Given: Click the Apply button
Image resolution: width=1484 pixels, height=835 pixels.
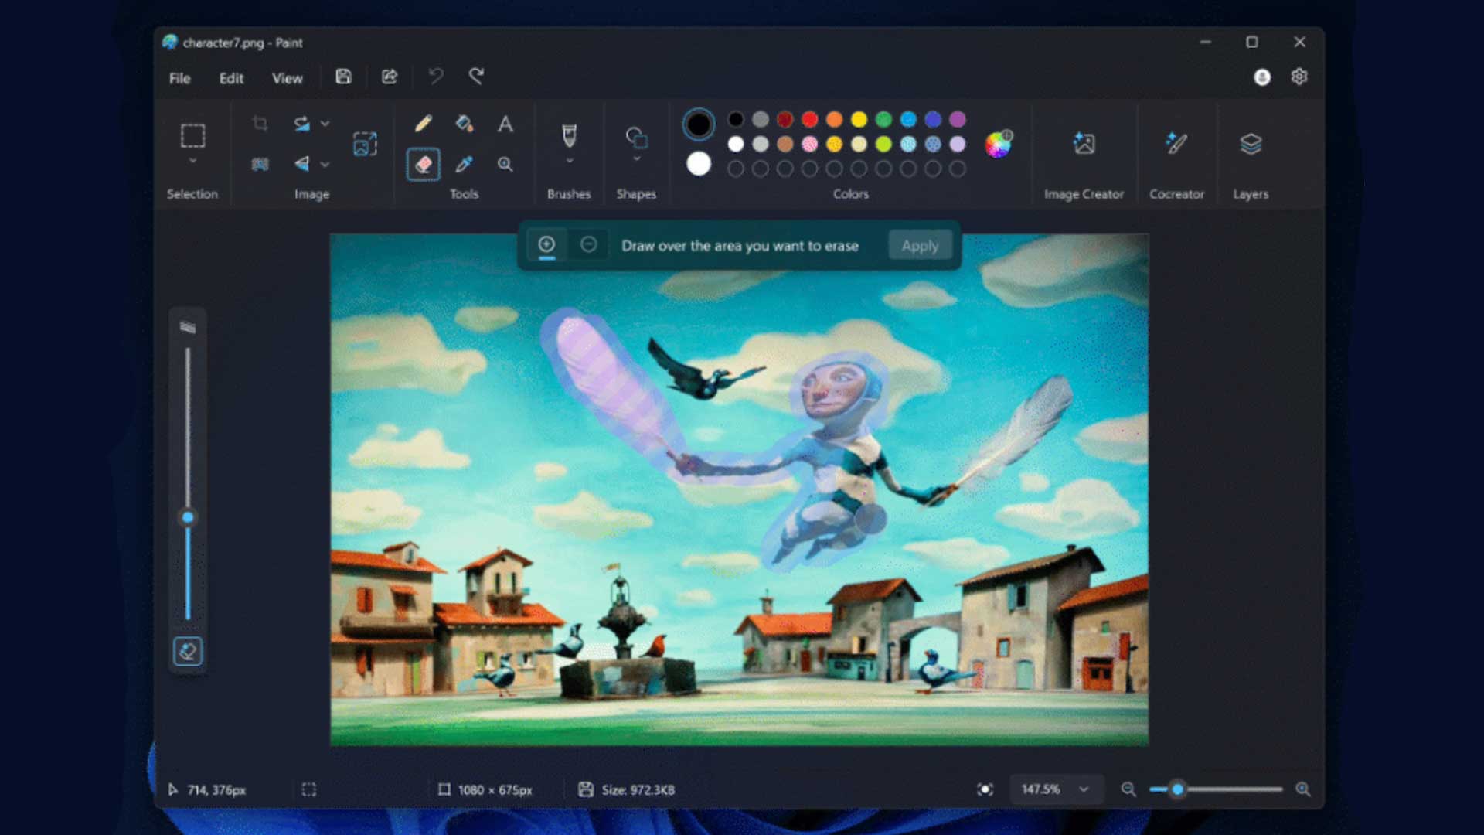Looking at the screenshot, I should click(920, 246).
